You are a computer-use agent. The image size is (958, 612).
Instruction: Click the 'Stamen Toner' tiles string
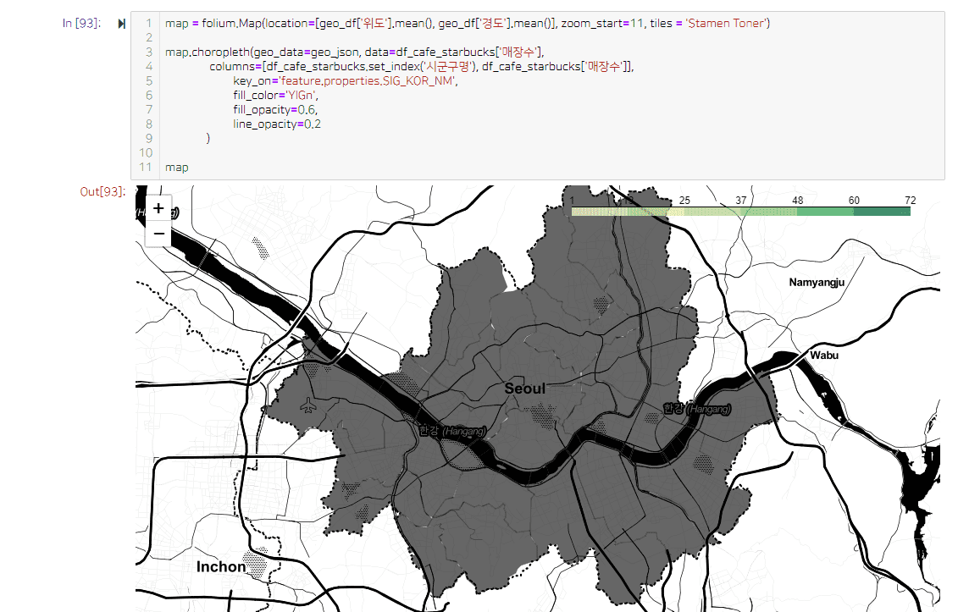[725, 23]
